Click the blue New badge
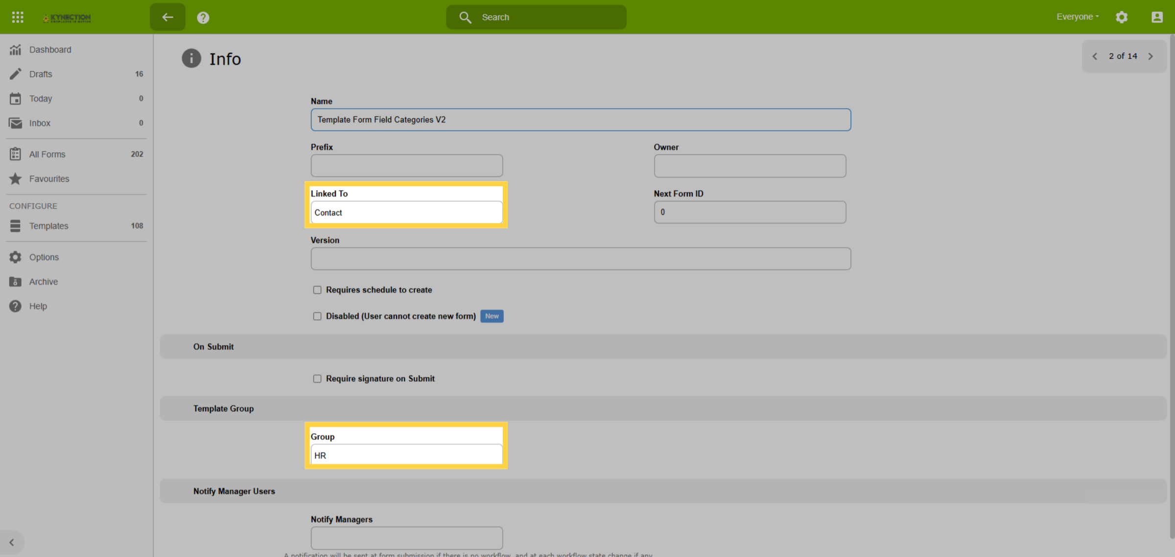 [492, 316]
